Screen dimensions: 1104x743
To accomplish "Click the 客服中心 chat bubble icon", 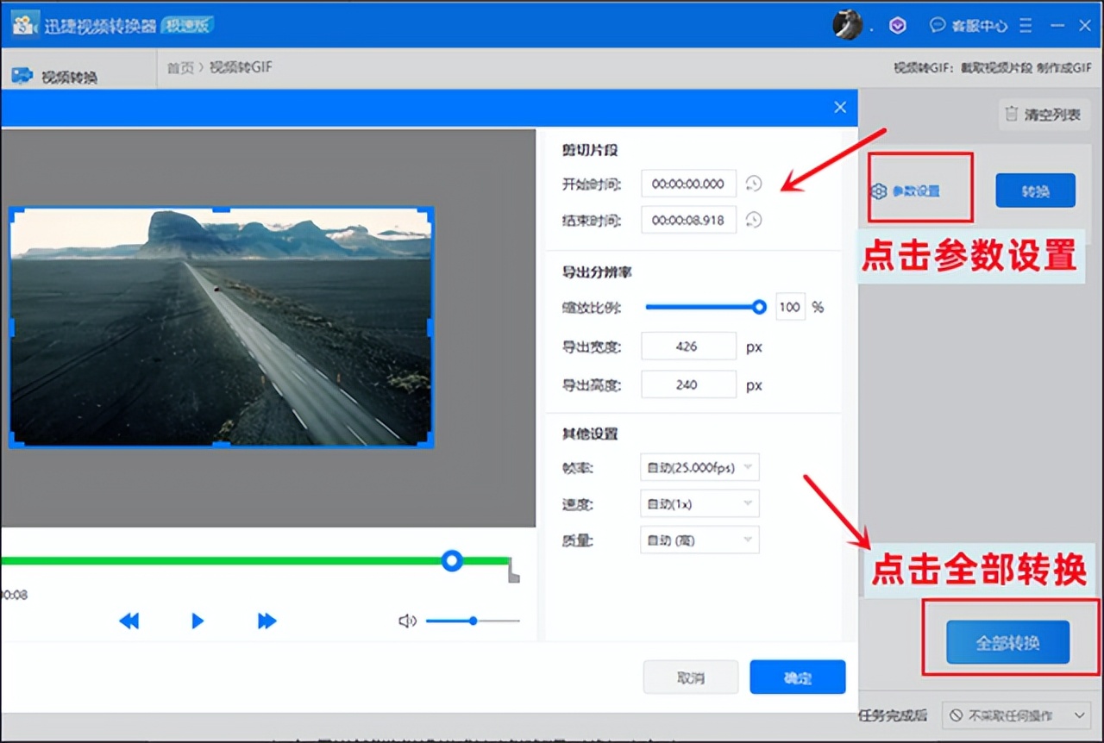I will click(938, 25).
